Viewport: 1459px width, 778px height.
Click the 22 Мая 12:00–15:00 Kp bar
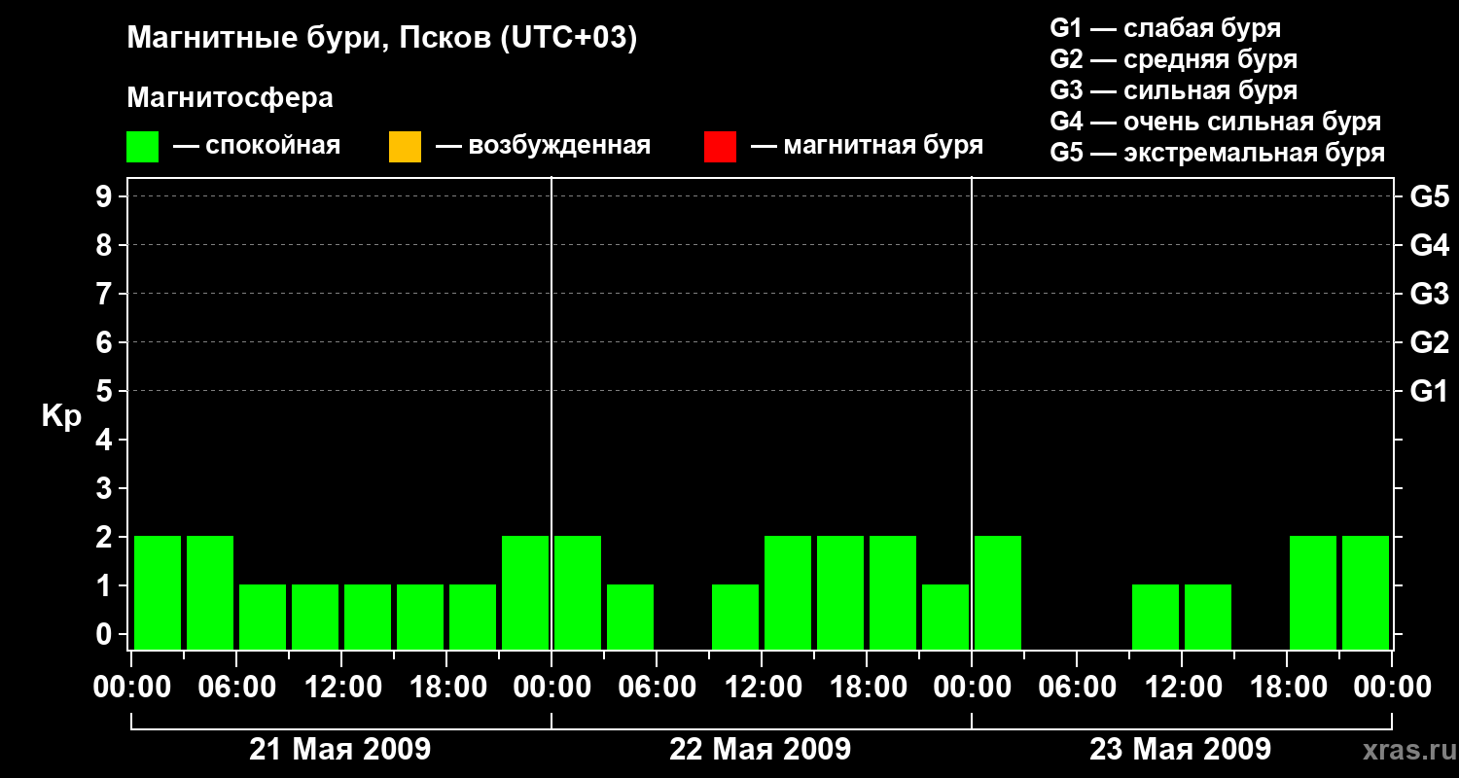coord(788,592)
